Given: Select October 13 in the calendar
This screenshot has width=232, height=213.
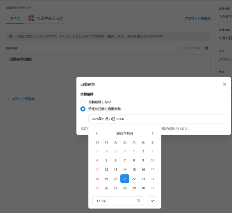Looking at the screenshot, I should (115, 169).
